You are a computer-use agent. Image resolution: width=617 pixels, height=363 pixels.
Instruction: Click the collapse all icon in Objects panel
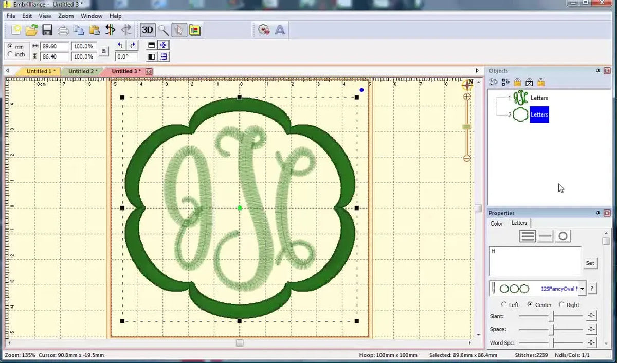click(x=505, y=82)
